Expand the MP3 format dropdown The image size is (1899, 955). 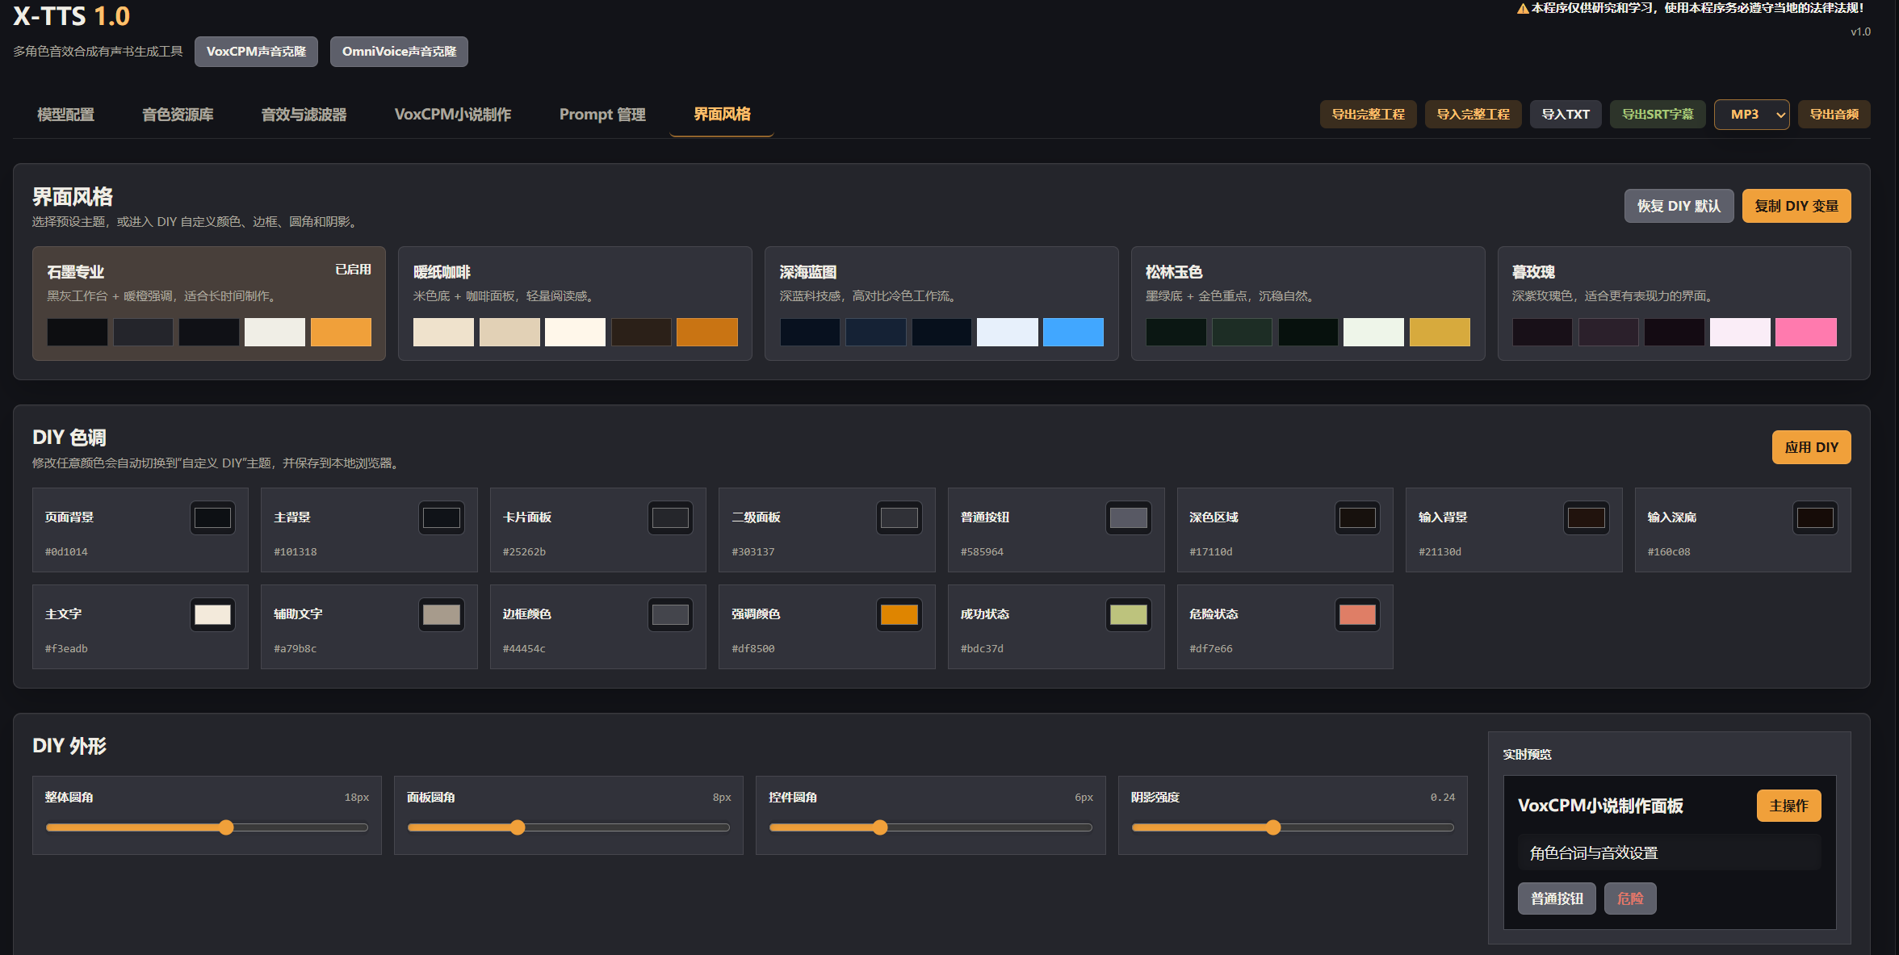pos(1751,115)
